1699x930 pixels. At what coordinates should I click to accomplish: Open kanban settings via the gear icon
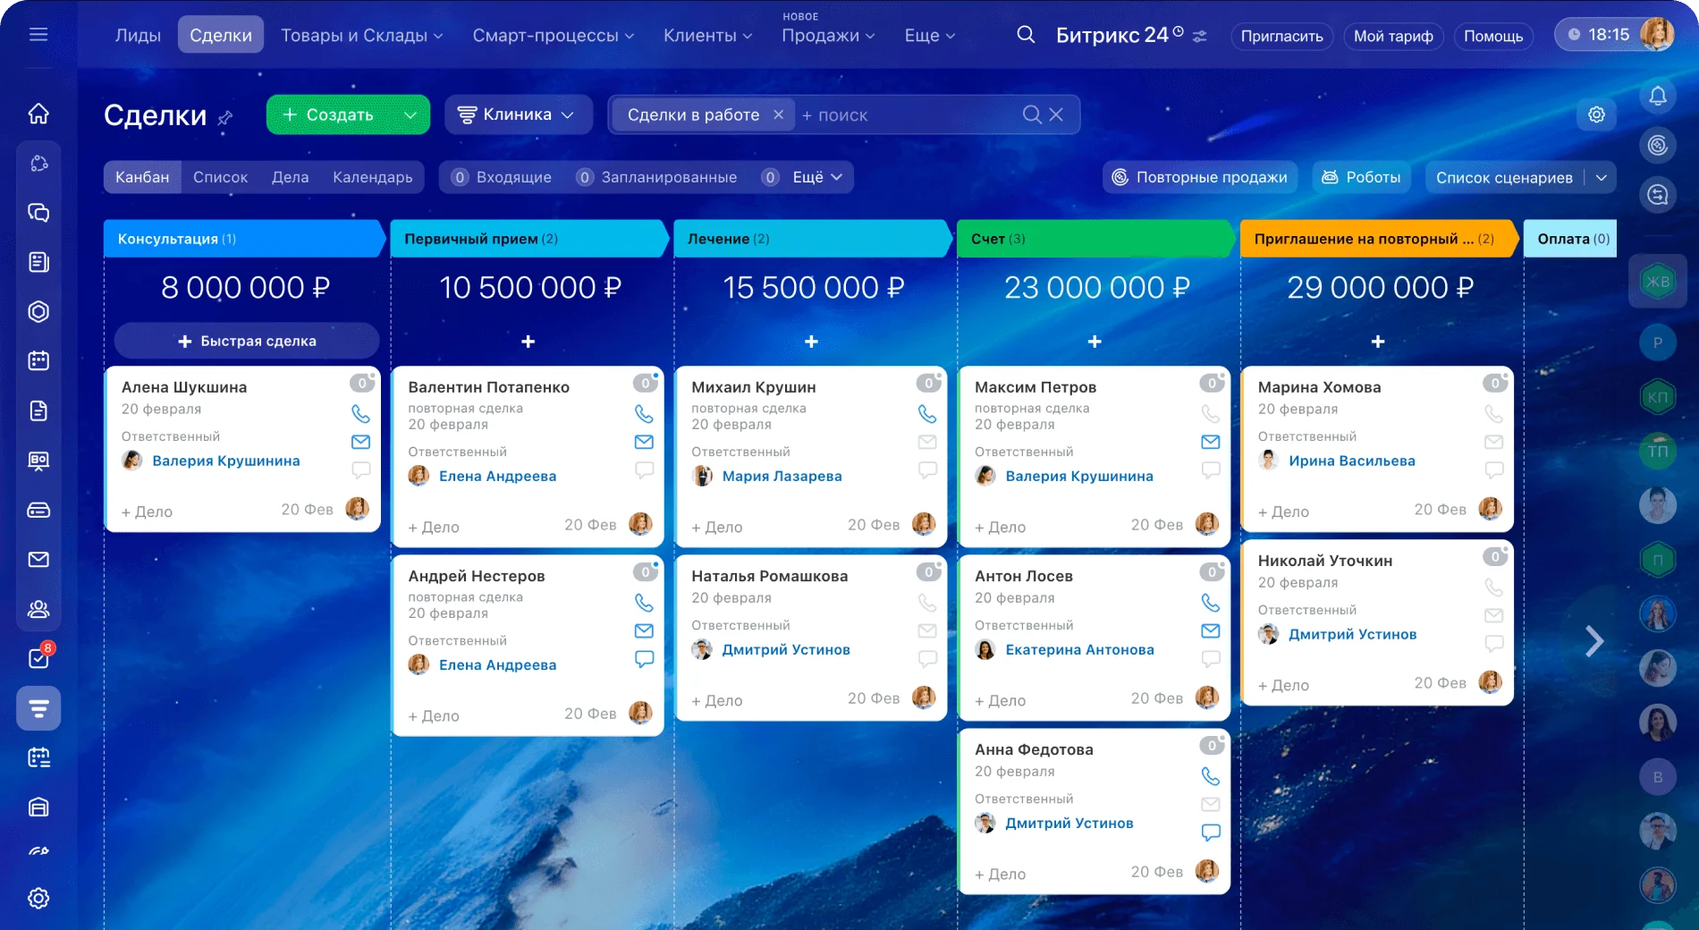click(1597, 114)
